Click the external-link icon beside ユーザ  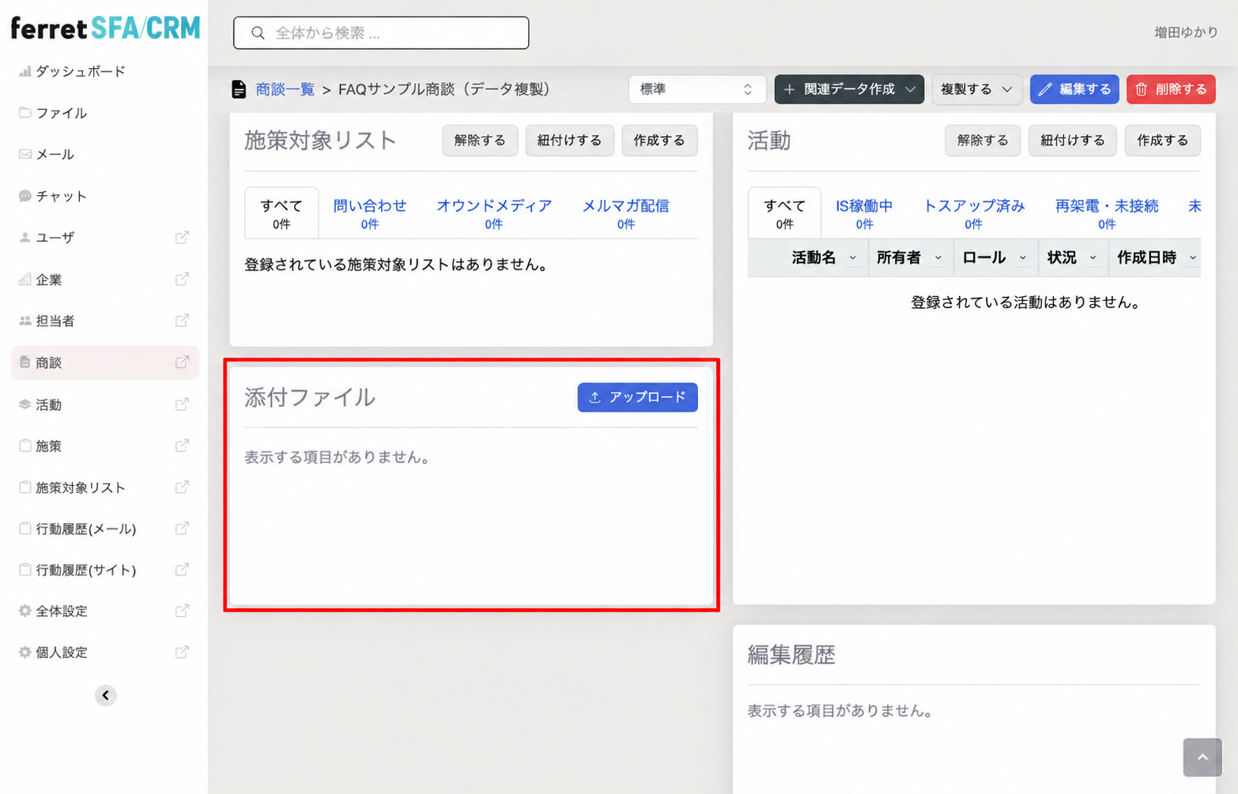[x=182, y=237]
